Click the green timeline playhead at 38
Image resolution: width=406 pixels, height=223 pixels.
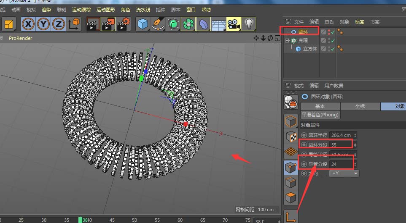point(80,220)
